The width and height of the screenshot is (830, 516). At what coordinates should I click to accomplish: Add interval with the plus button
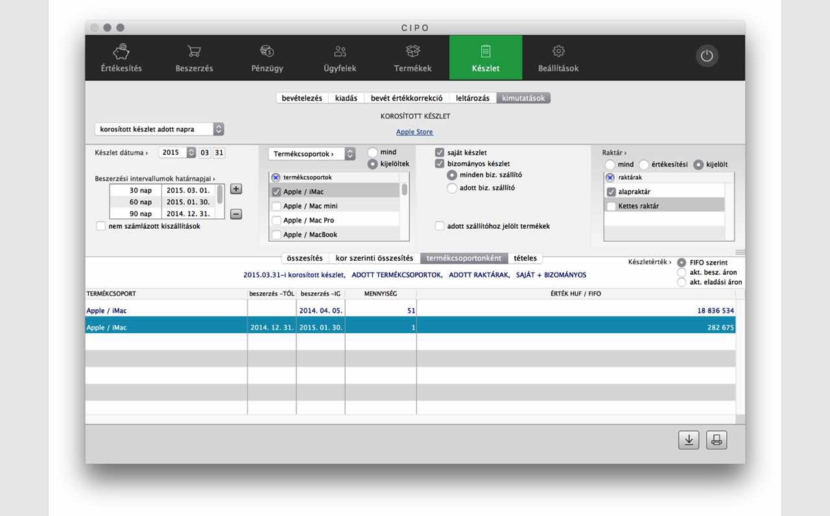[x=236, y=189]
